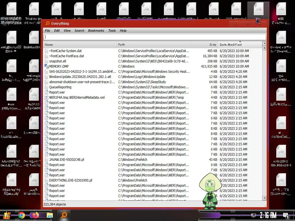Click the ~FontCache-System.dat file icon

pos(46,51)
